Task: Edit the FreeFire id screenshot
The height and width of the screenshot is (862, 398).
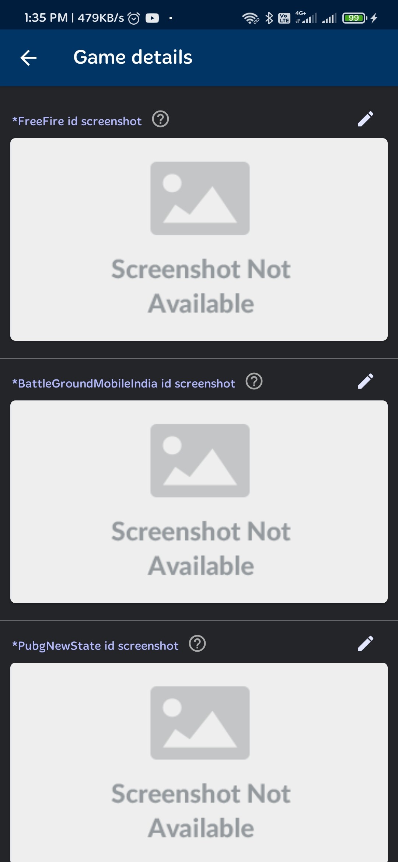Action: click(x=366, y=119)
